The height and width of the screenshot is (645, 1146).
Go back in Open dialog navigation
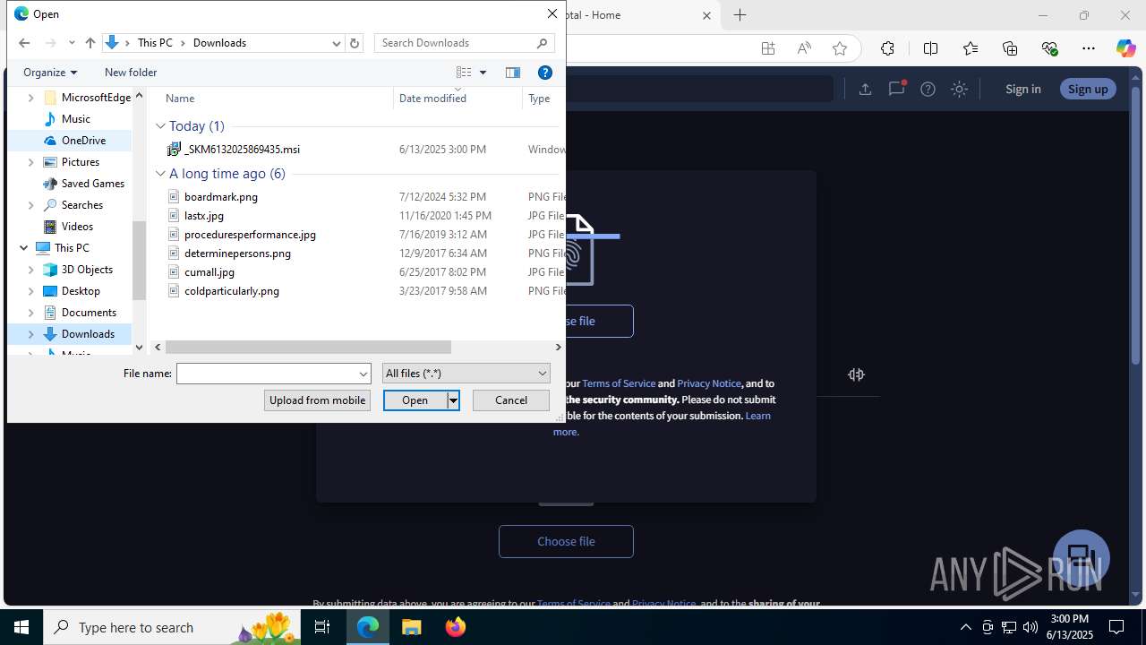pyautogui.click(x=24, y=43)
